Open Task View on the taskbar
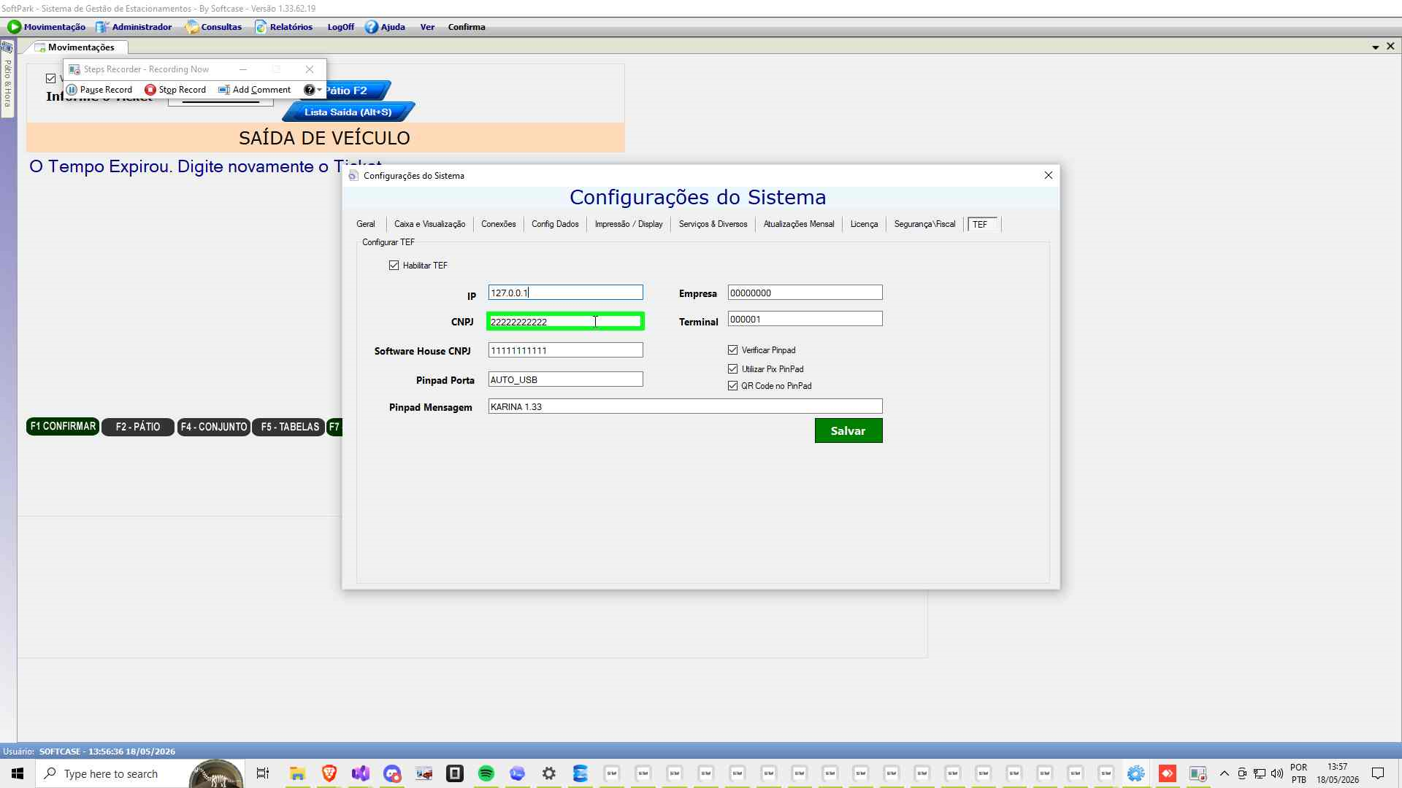The image size is (1402, 788). [x=263, y=773]
